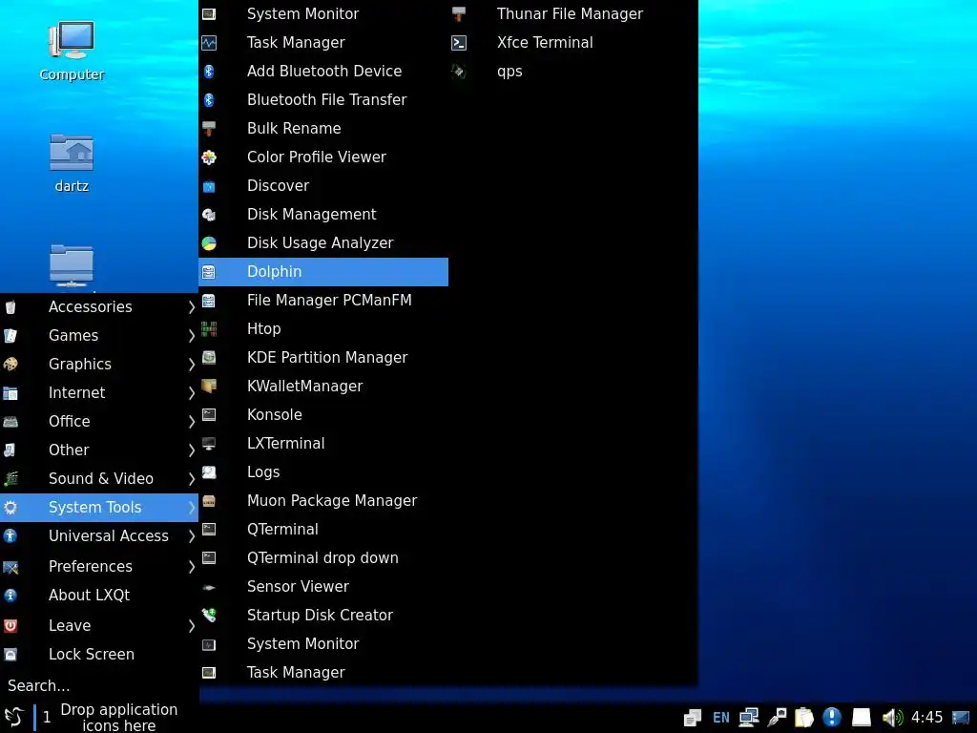This screenshot has height=733, width=977.
Task: Click the clipboard tray icon
Action: tap(803, 718)
